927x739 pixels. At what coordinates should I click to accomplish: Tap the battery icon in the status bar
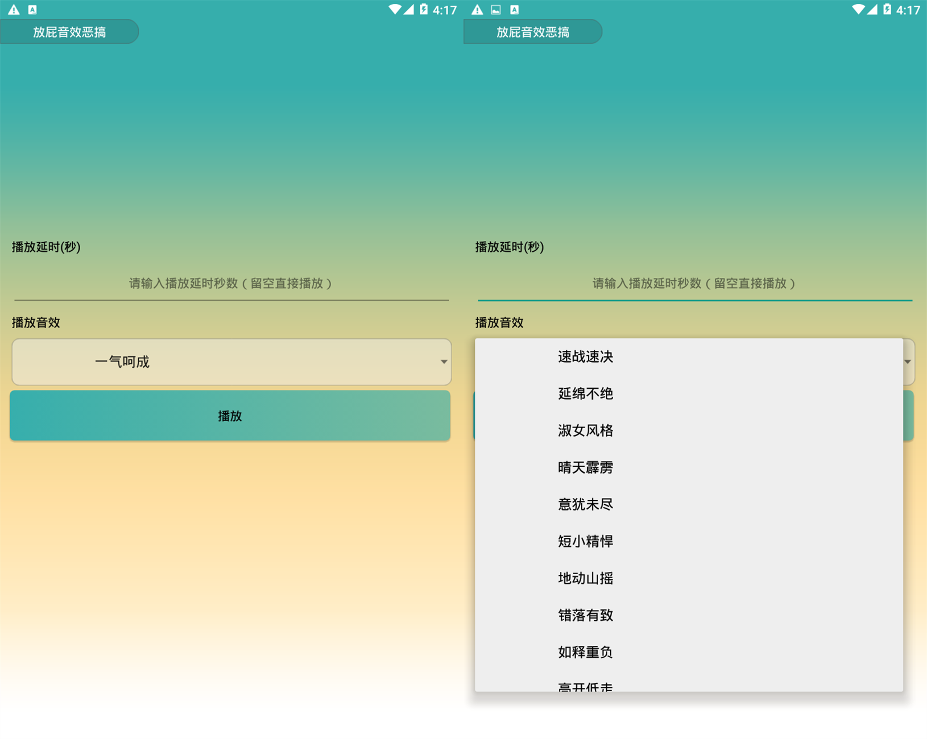[424, 9]
